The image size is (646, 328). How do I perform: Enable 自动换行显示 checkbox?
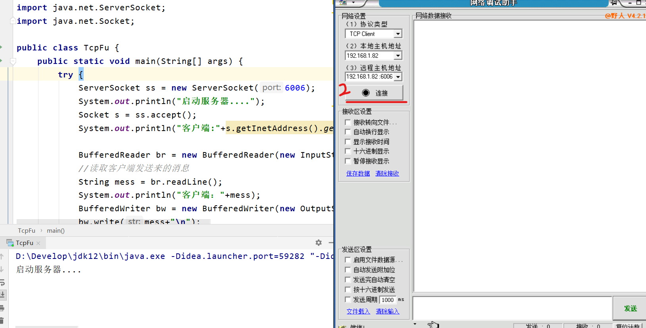click(x=348, y=132)
